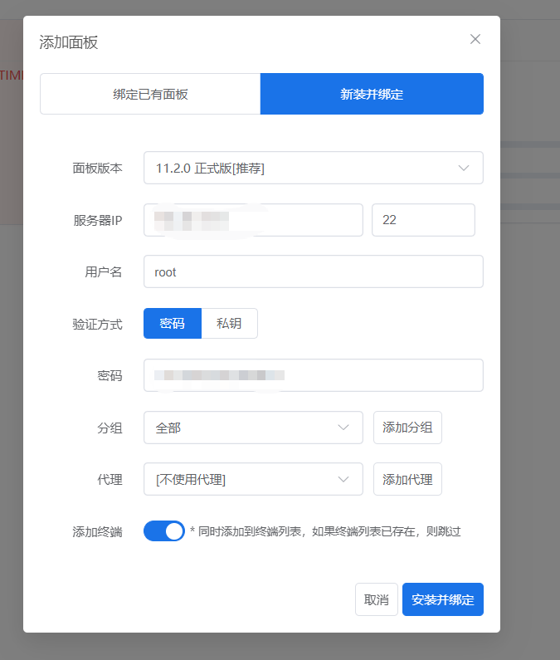Close the 添加面板 dialog with X icon

[x=475, y=39]
